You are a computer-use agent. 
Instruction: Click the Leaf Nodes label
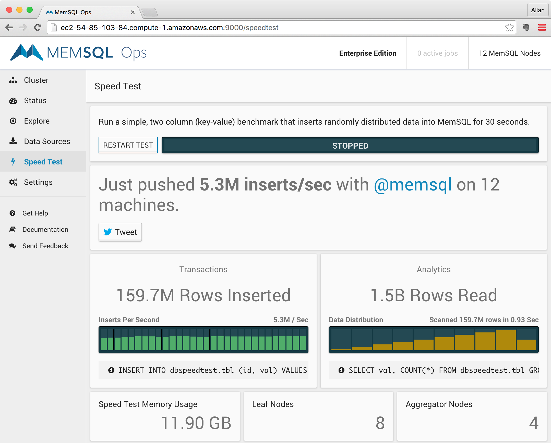point(273,404)
